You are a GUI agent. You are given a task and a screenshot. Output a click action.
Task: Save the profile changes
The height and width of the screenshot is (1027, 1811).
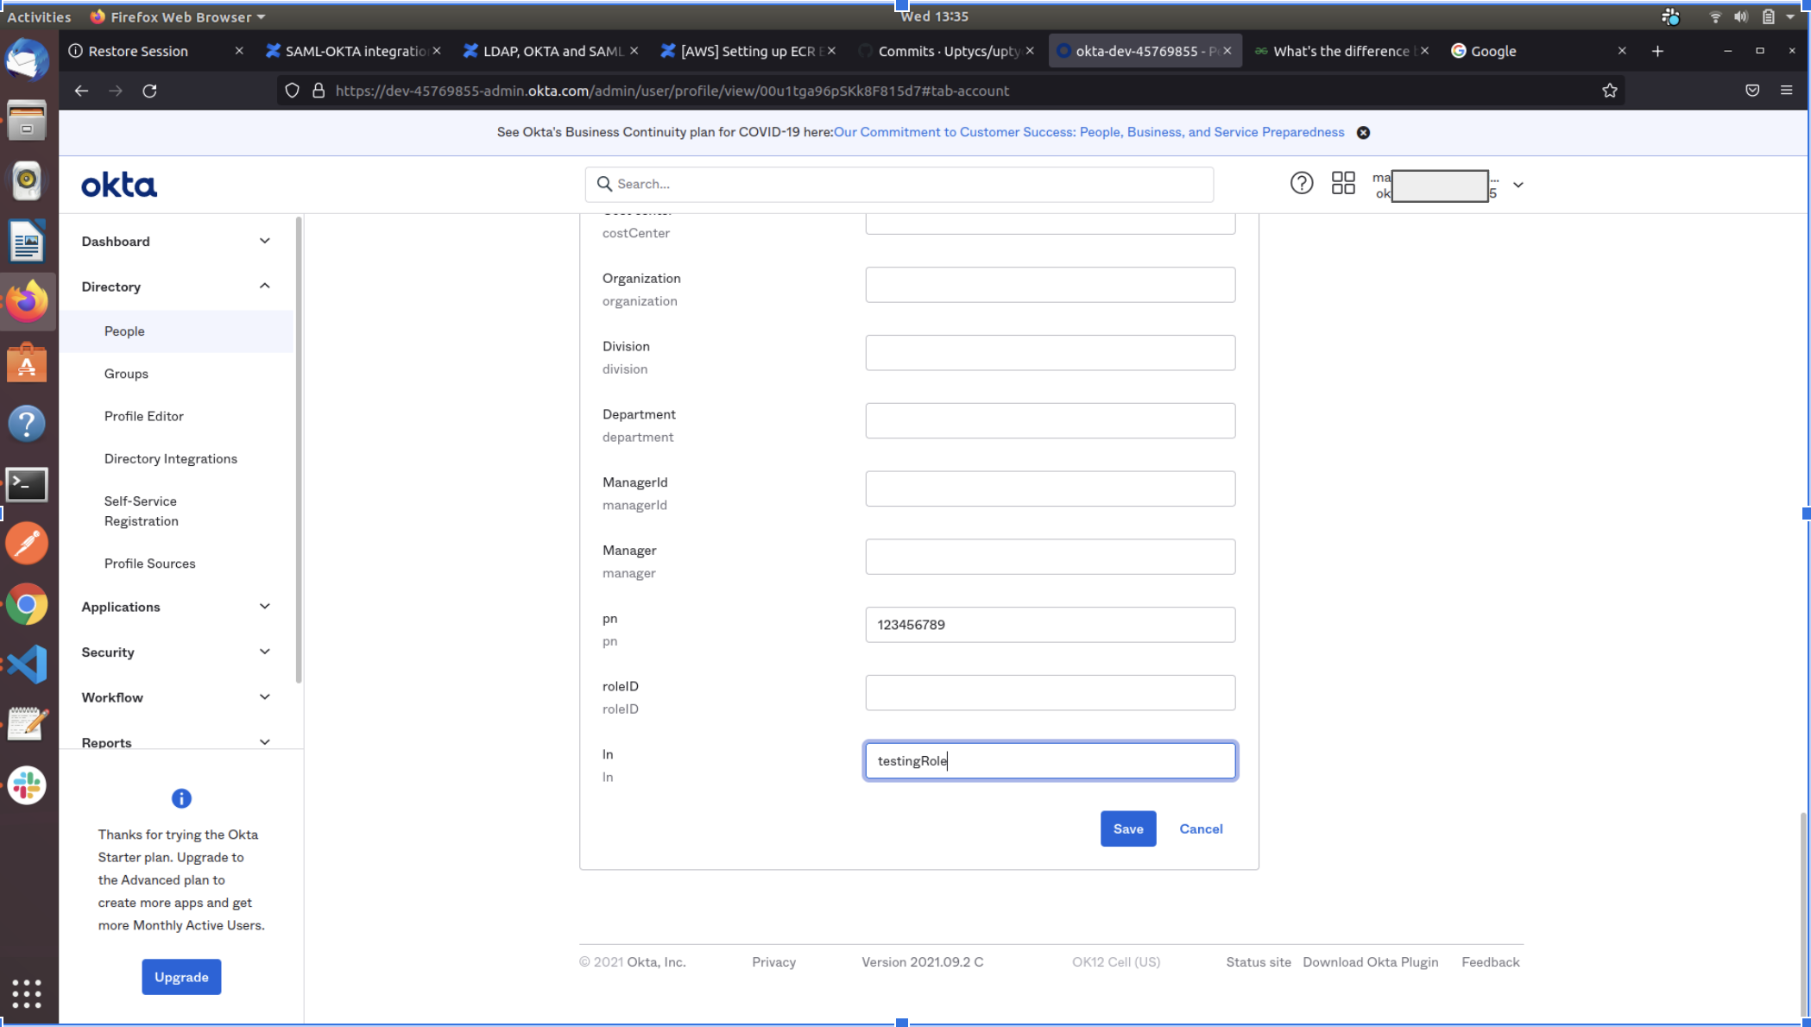pos(1127,829)
